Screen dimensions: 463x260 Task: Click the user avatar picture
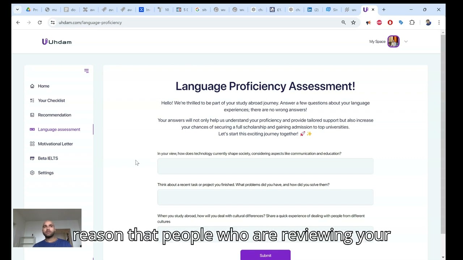pyautogui.click(x=394, y=42)
